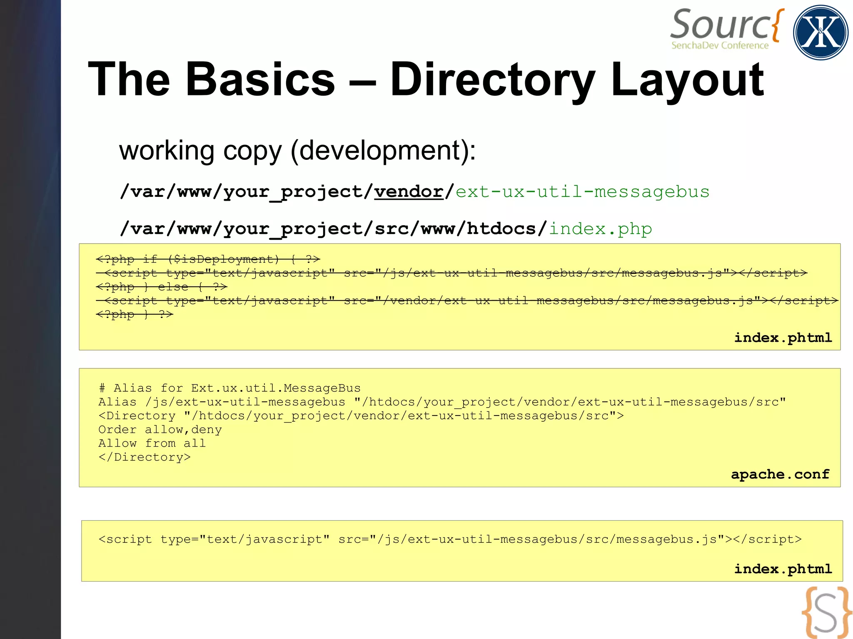The image size is (853, 639).
Task: Click the green index.php filename
Action: pos(600,229)
